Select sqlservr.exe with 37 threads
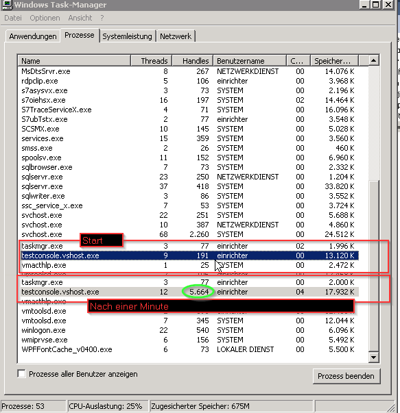Image resolution: width=400 pixels, height=413 pixels. (x=188, y=186)
